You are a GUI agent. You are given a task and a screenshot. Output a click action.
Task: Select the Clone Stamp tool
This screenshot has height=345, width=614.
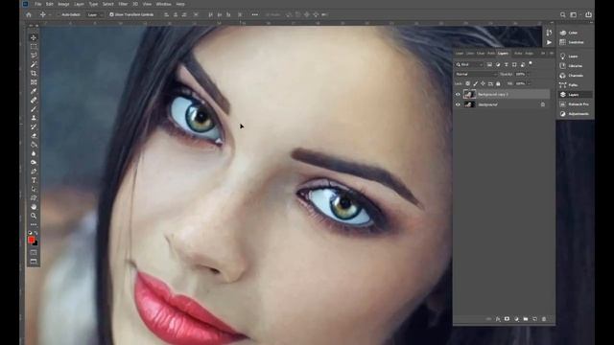click(x=34, y=118)
